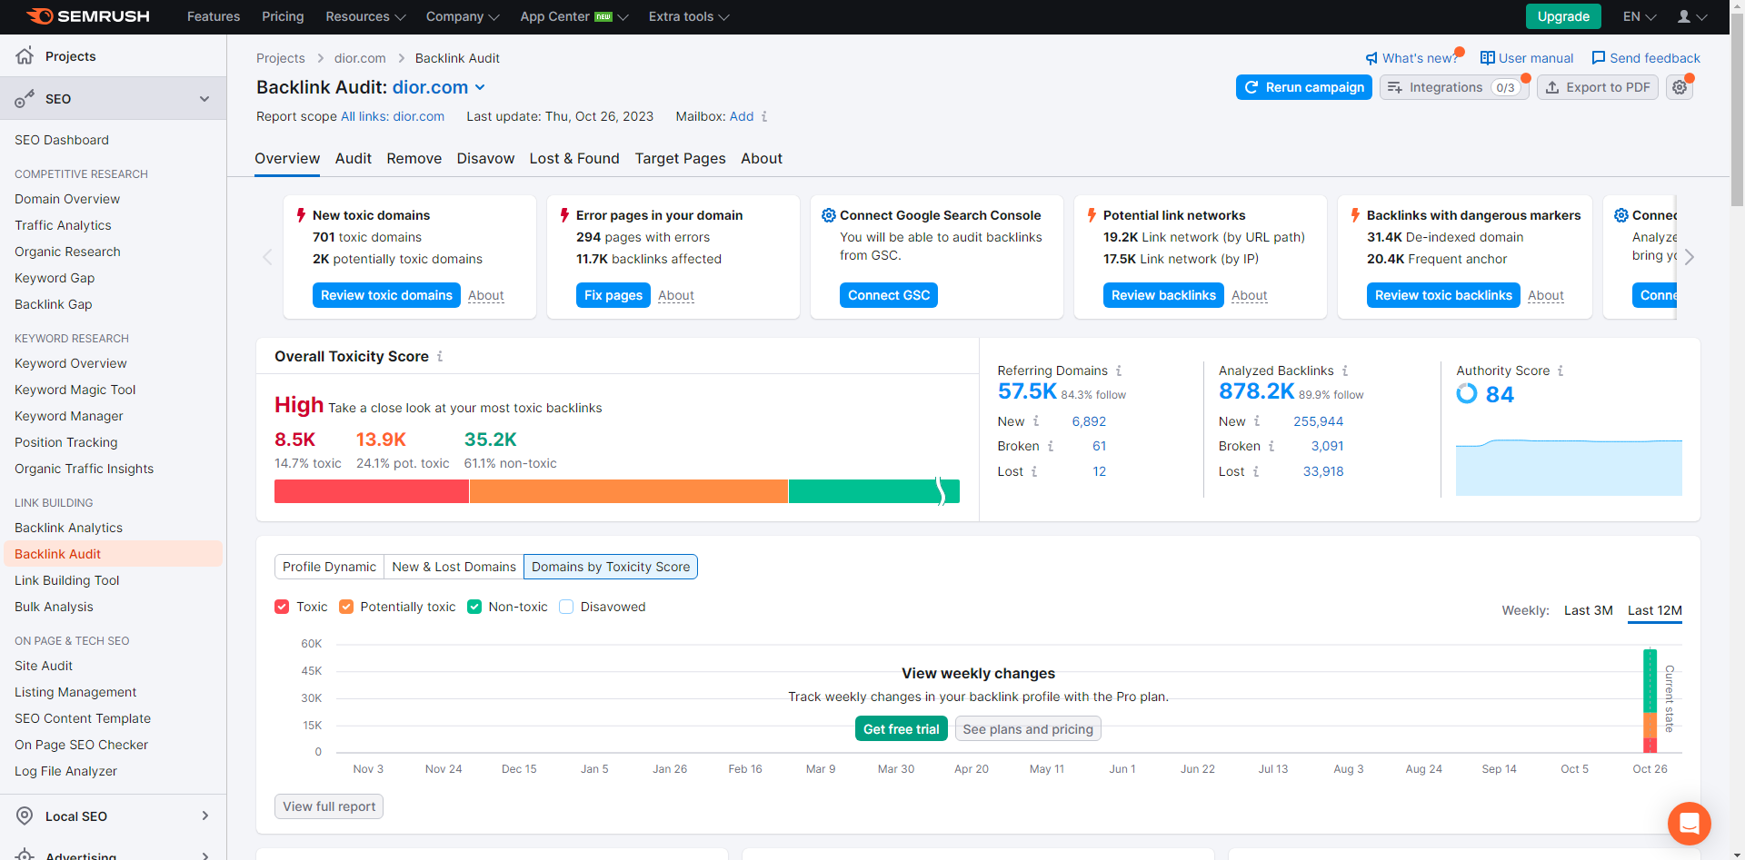
Task: Click the Connect GSC button
Action: [x=889, y=295]
